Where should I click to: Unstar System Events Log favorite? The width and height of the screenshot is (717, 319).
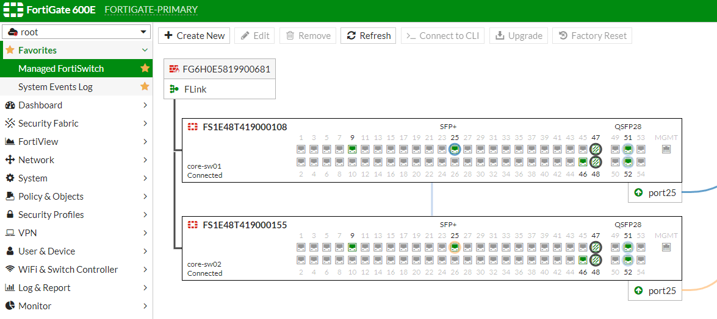click(x=145, y=86)
